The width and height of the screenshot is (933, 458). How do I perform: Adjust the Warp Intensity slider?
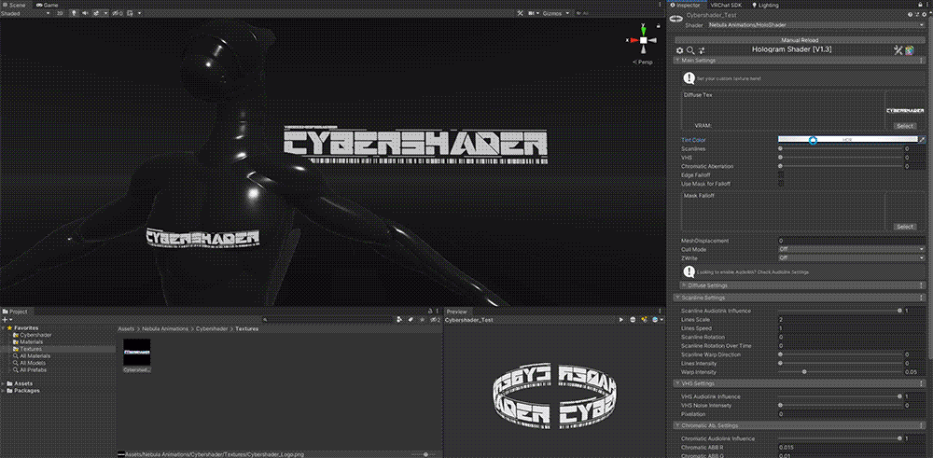point(841,372)
